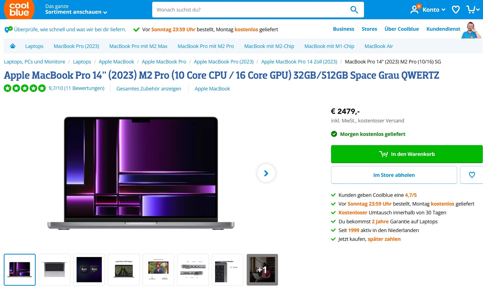
Task: Click the customer service agent avatar
Action: tap(471, 30)
